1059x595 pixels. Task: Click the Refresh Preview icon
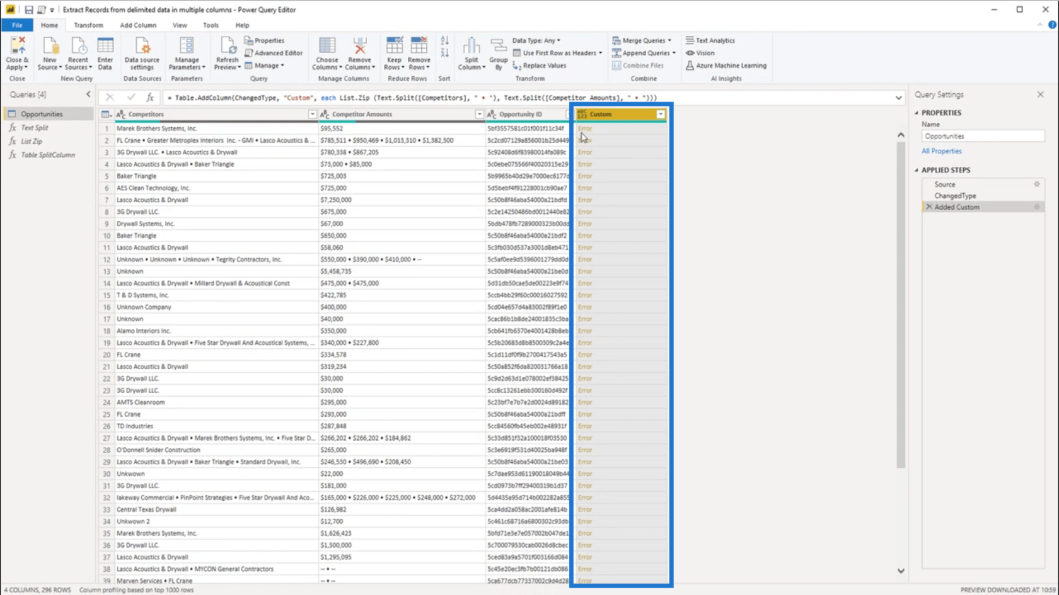(x=227, y=45)
